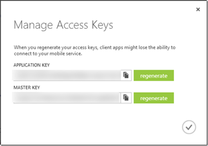Screen dimensions: 208x146
Task: Copy the master key to clipboard
Action: 126,98
